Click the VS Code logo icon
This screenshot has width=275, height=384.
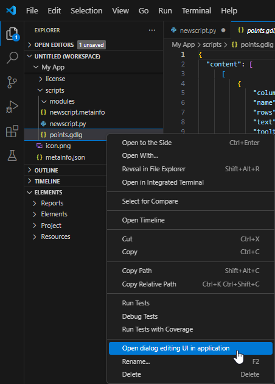click(11, 10)
